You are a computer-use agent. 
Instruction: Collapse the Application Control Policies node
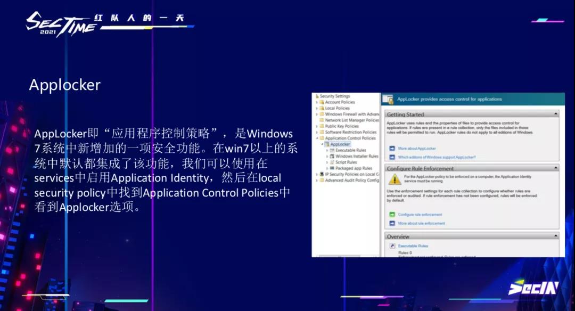click(317, 138)
